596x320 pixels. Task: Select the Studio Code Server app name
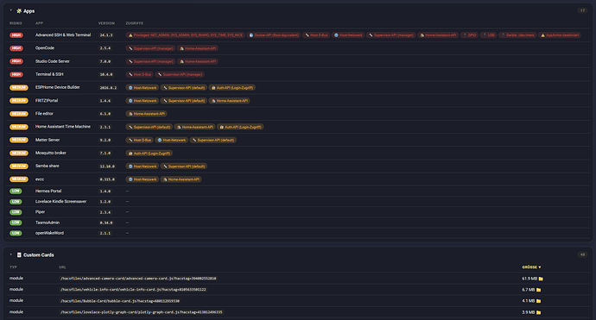coord(53,61)
